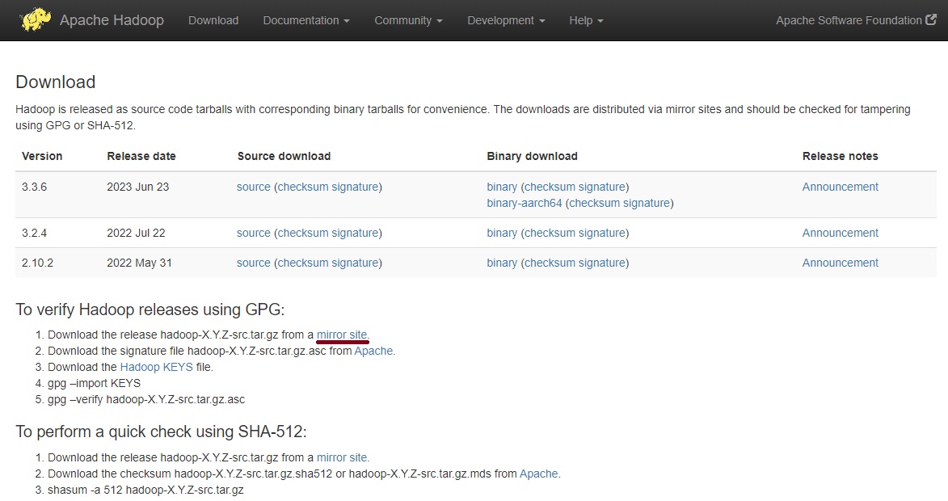Expand the Community dropdown menu
This screenshot has width=948, height=501.
point(408,20)
